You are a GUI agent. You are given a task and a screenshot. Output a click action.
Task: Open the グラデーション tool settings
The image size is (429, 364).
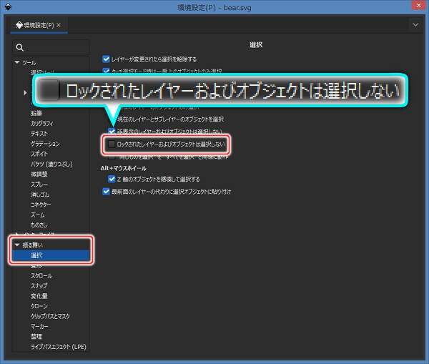45,144
